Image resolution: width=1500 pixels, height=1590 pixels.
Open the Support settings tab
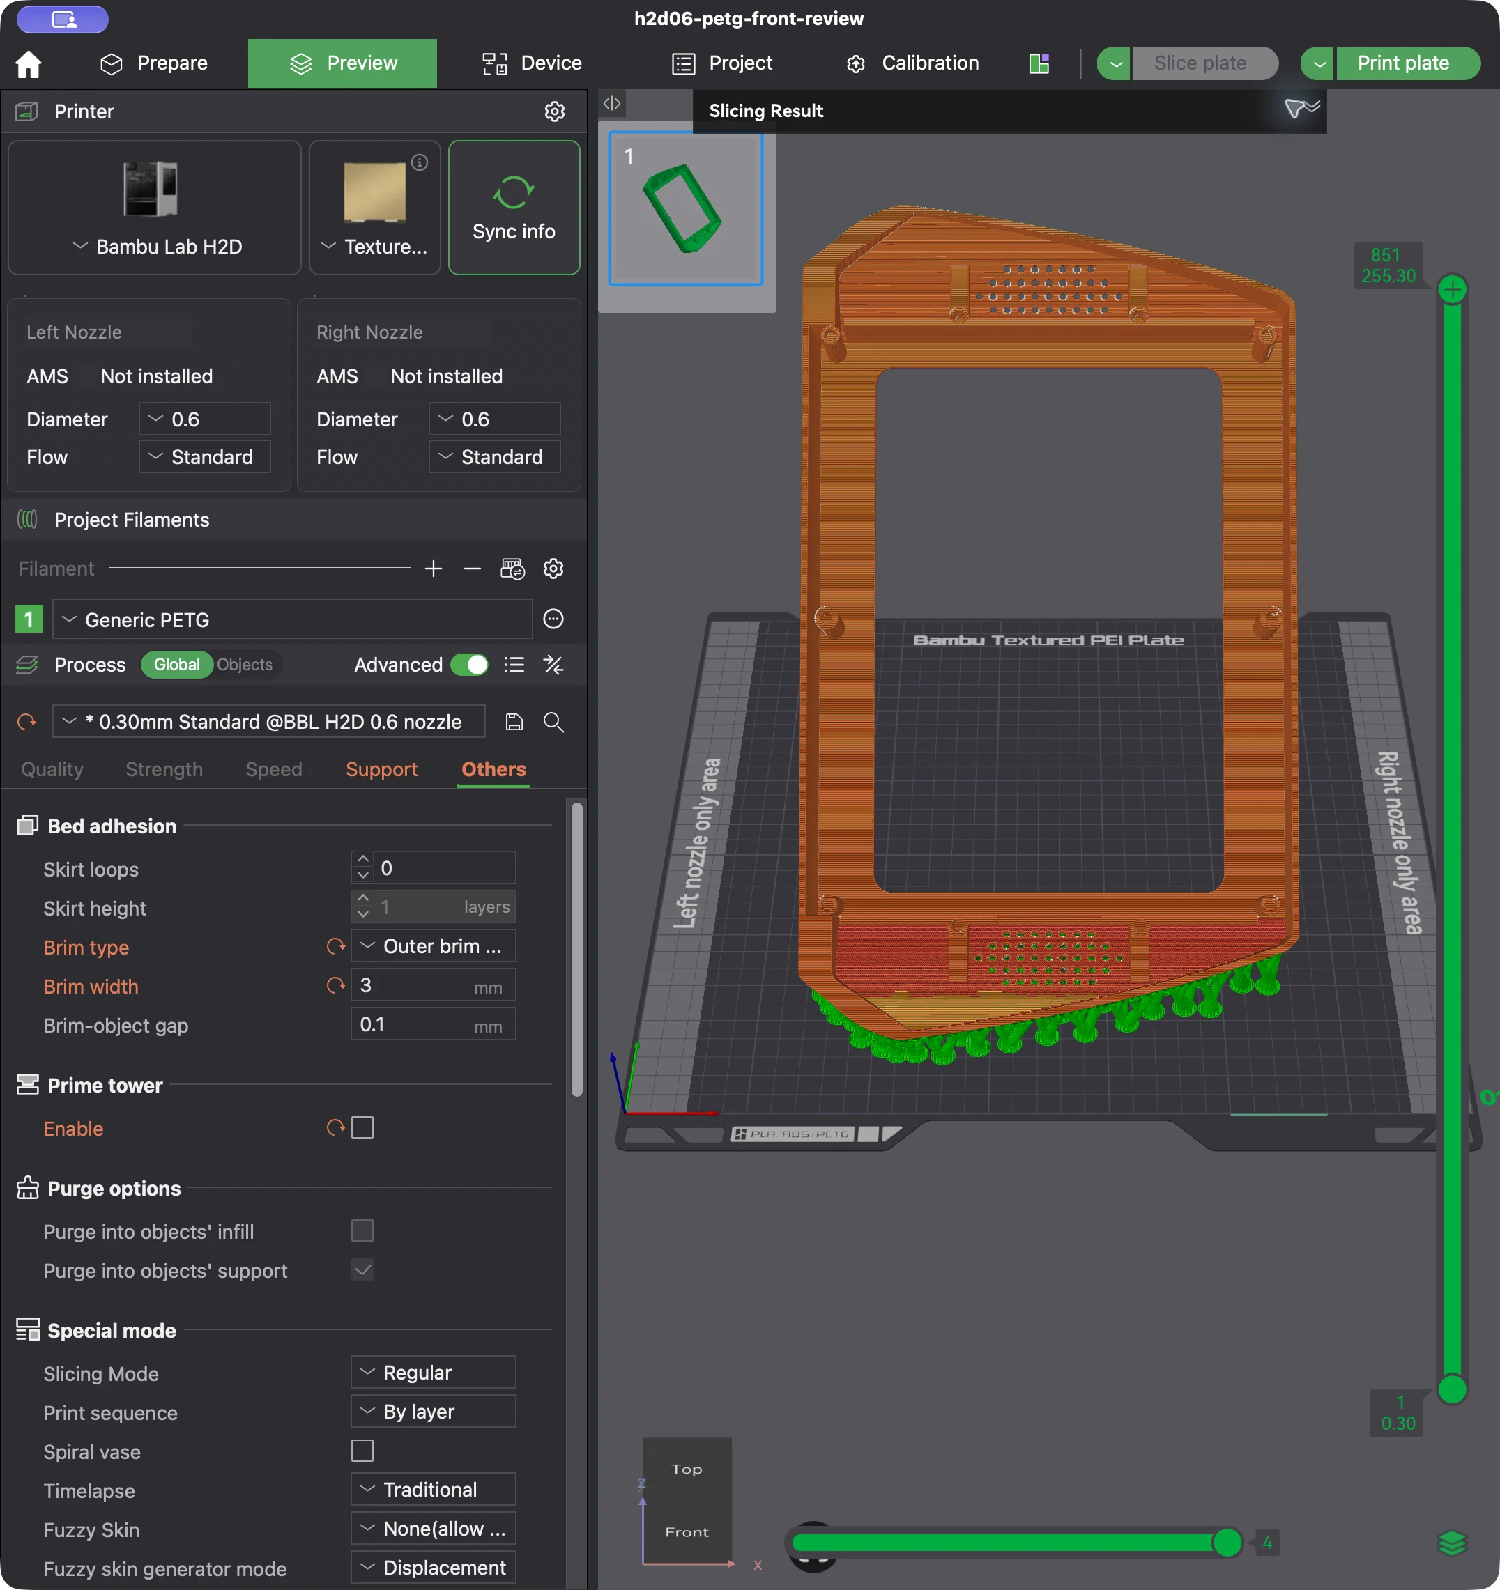tap(381, 769)
